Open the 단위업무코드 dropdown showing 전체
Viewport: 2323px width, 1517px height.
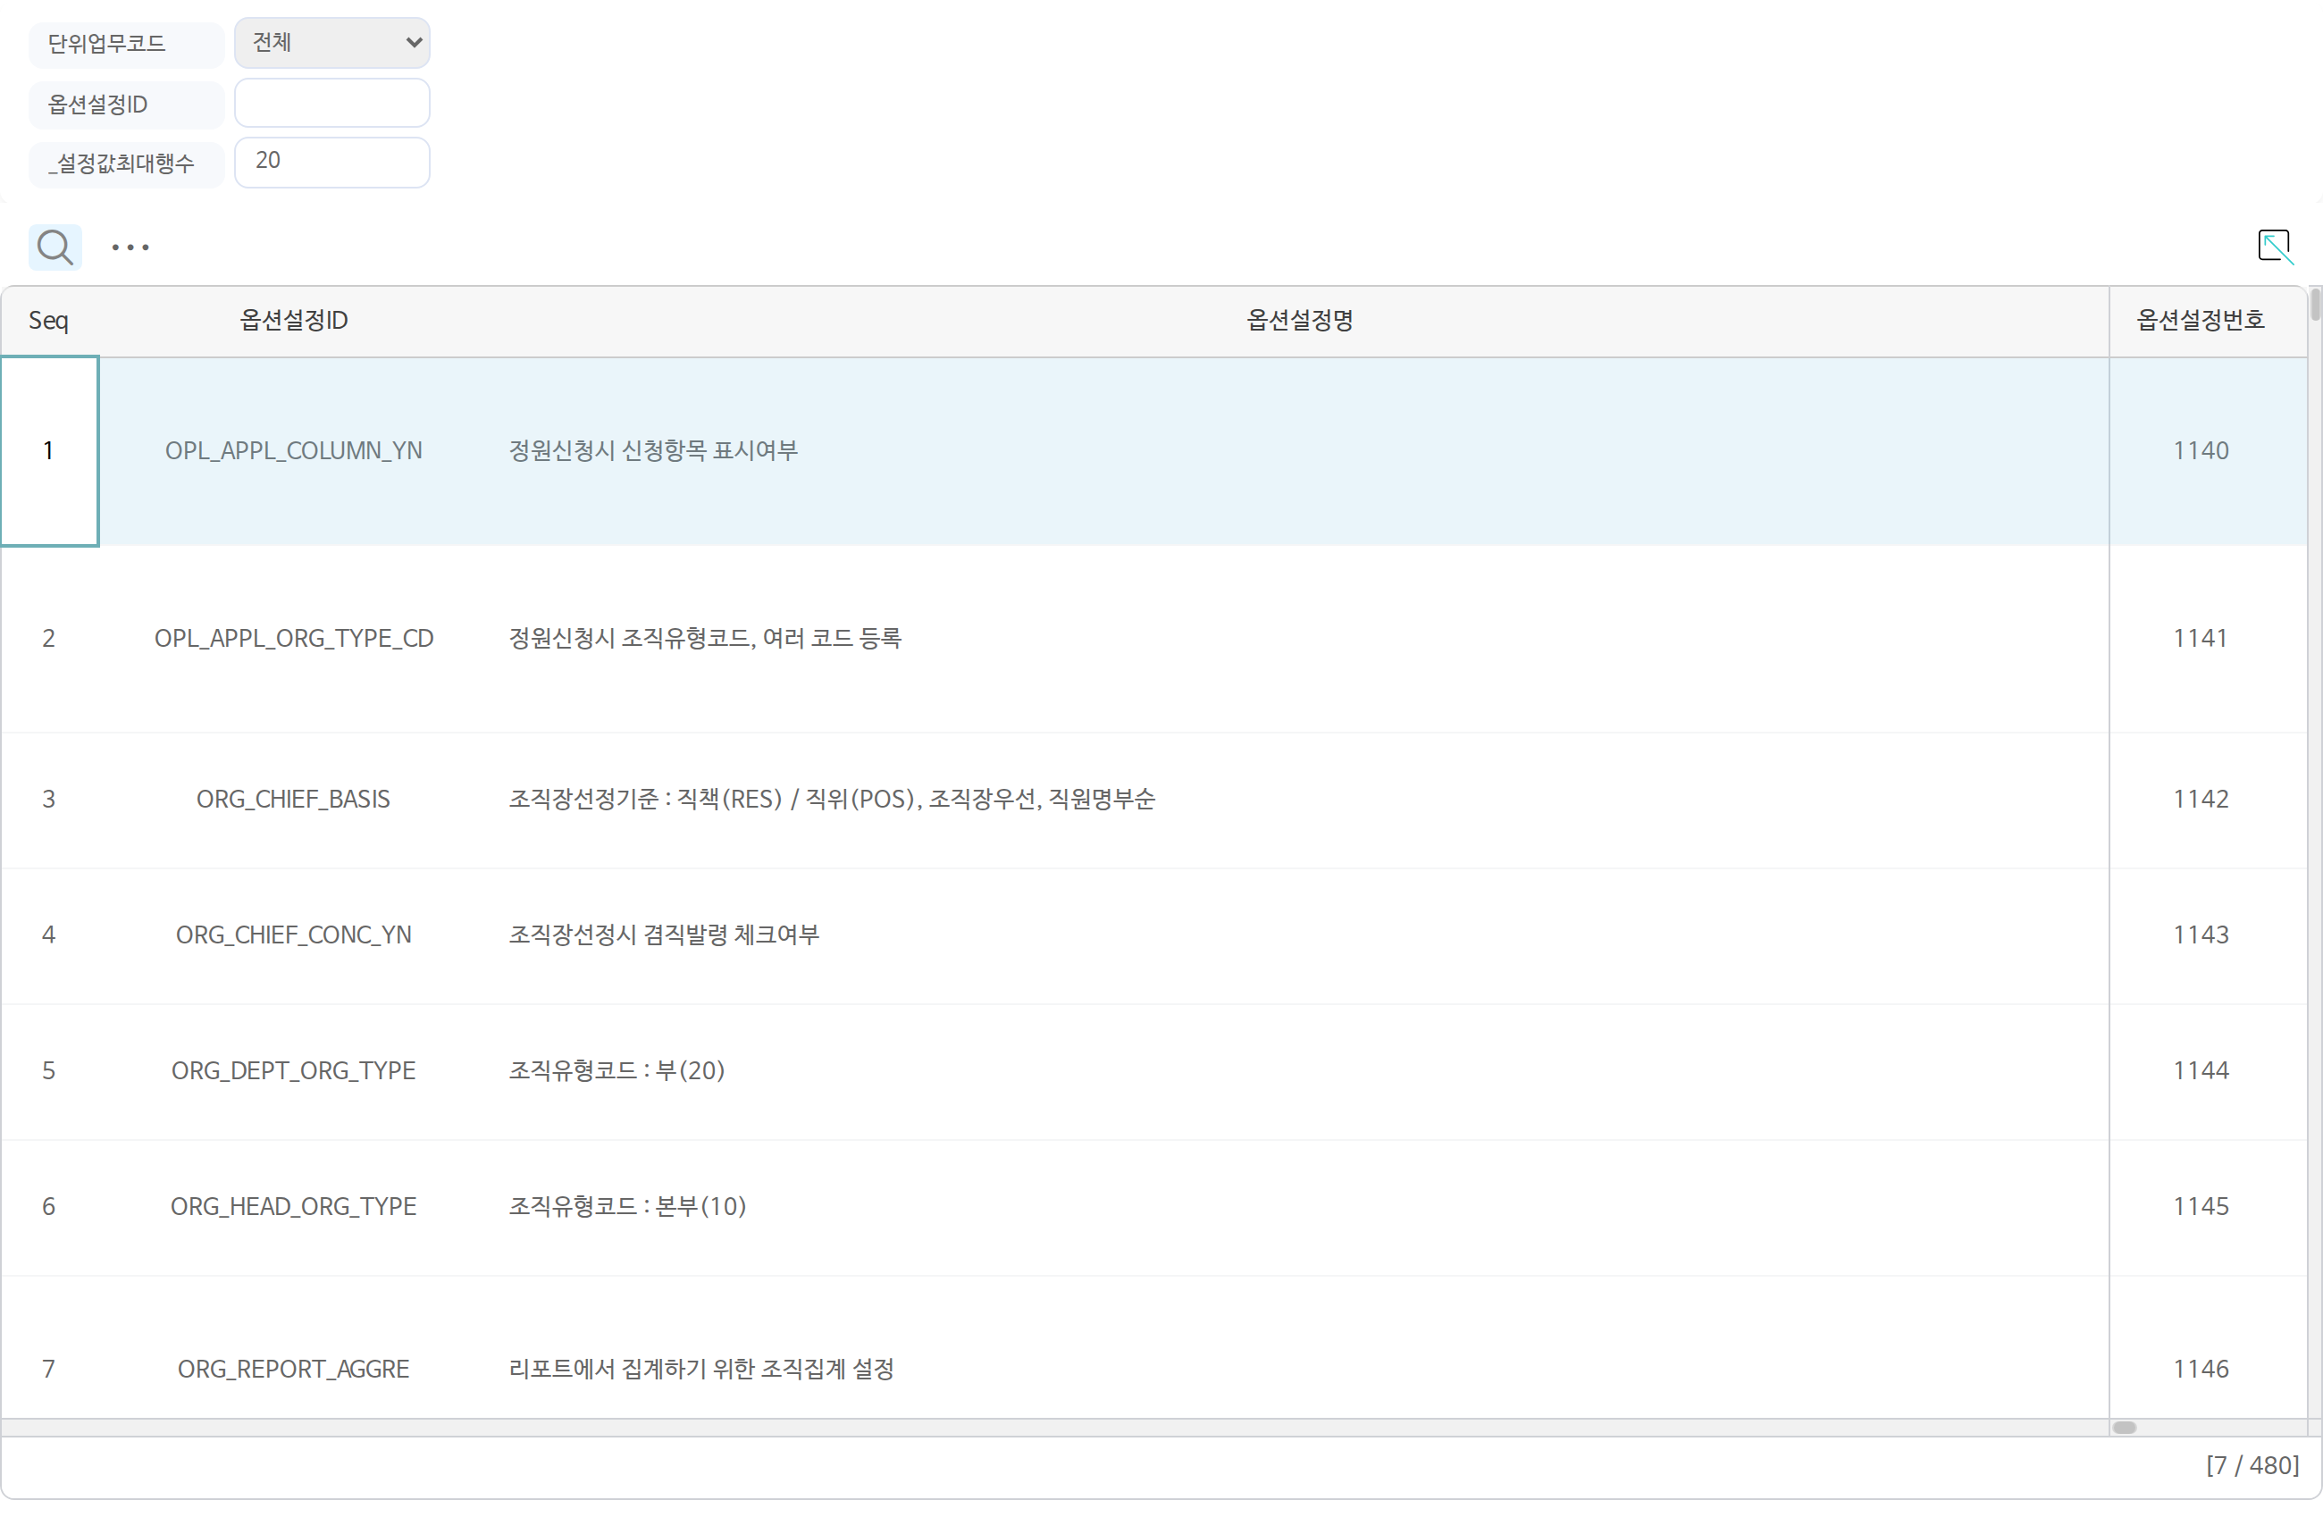coord(331,42)
